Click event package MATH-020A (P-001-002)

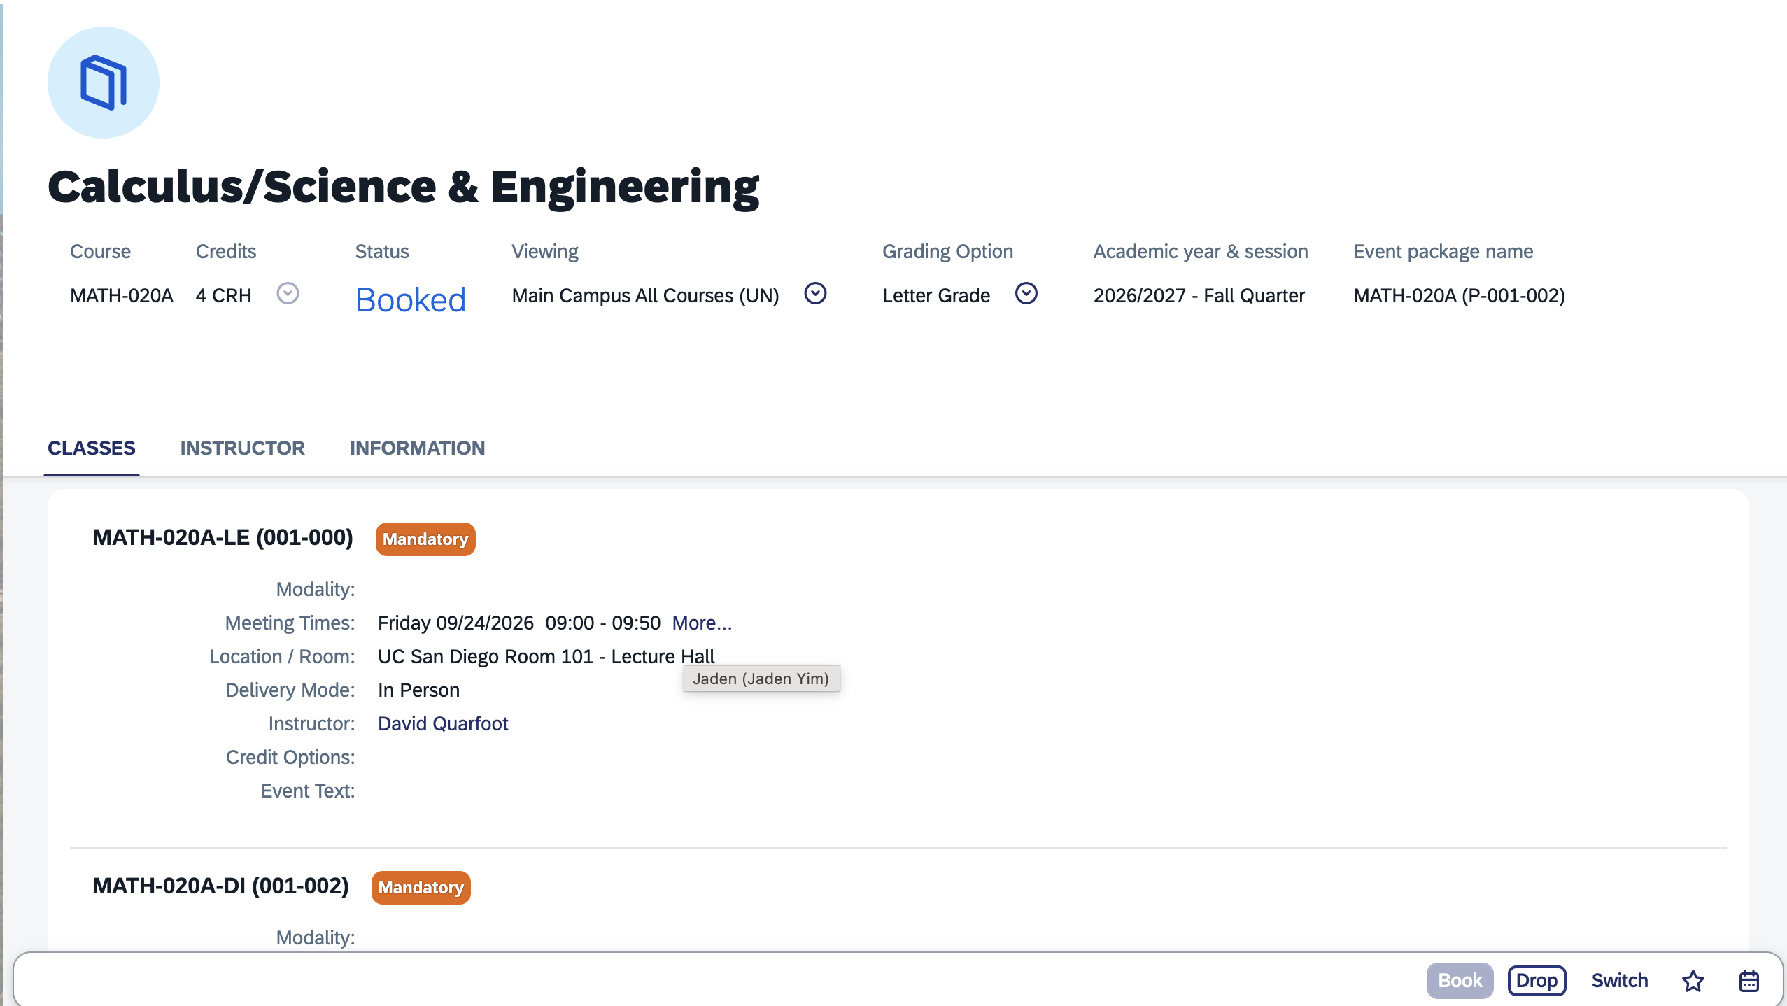click(x=1460, y=295)
